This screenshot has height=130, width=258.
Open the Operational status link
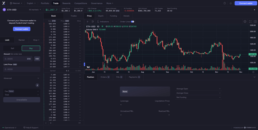10,128
